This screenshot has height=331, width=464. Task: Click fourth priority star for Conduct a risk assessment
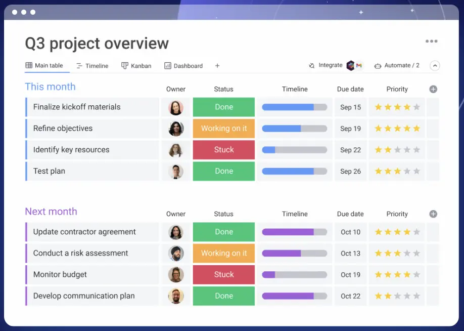coord(407,253)
